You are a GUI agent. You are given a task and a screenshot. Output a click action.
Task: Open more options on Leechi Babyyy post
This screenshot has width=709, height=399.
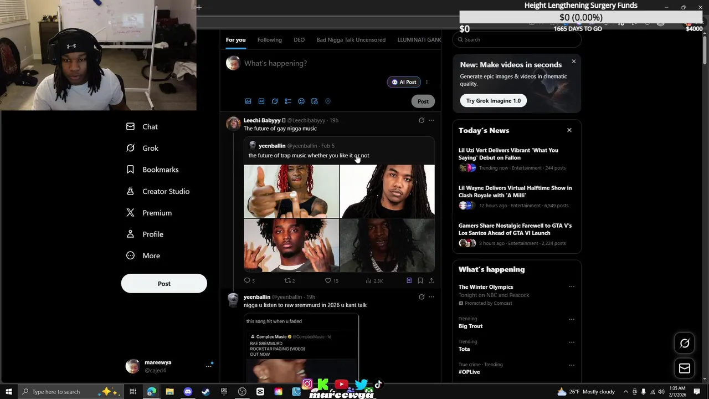point(431,120)
